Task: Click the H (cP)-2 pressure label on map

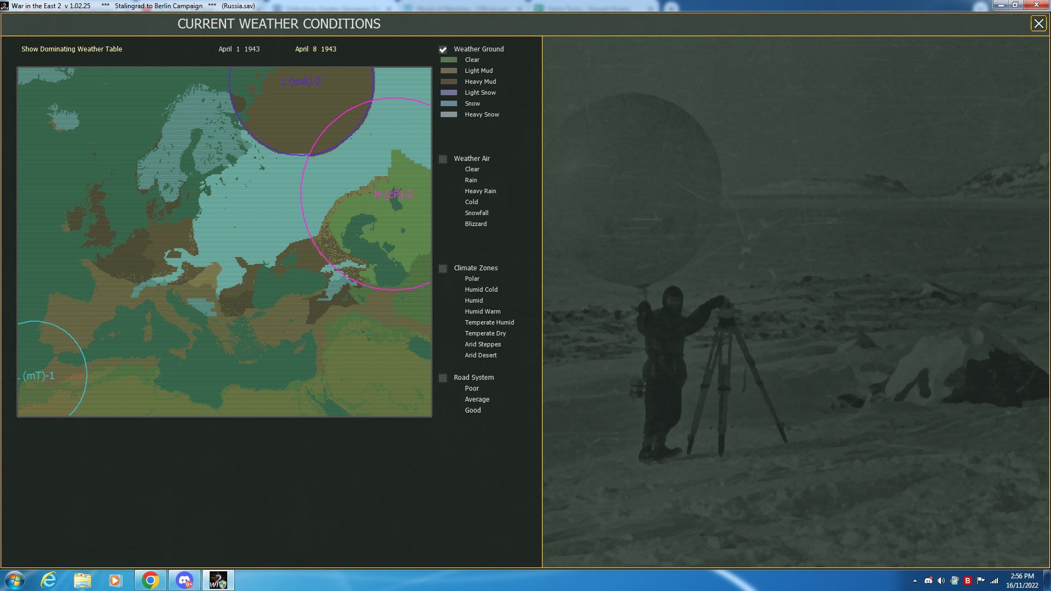Action: point(393,195)
